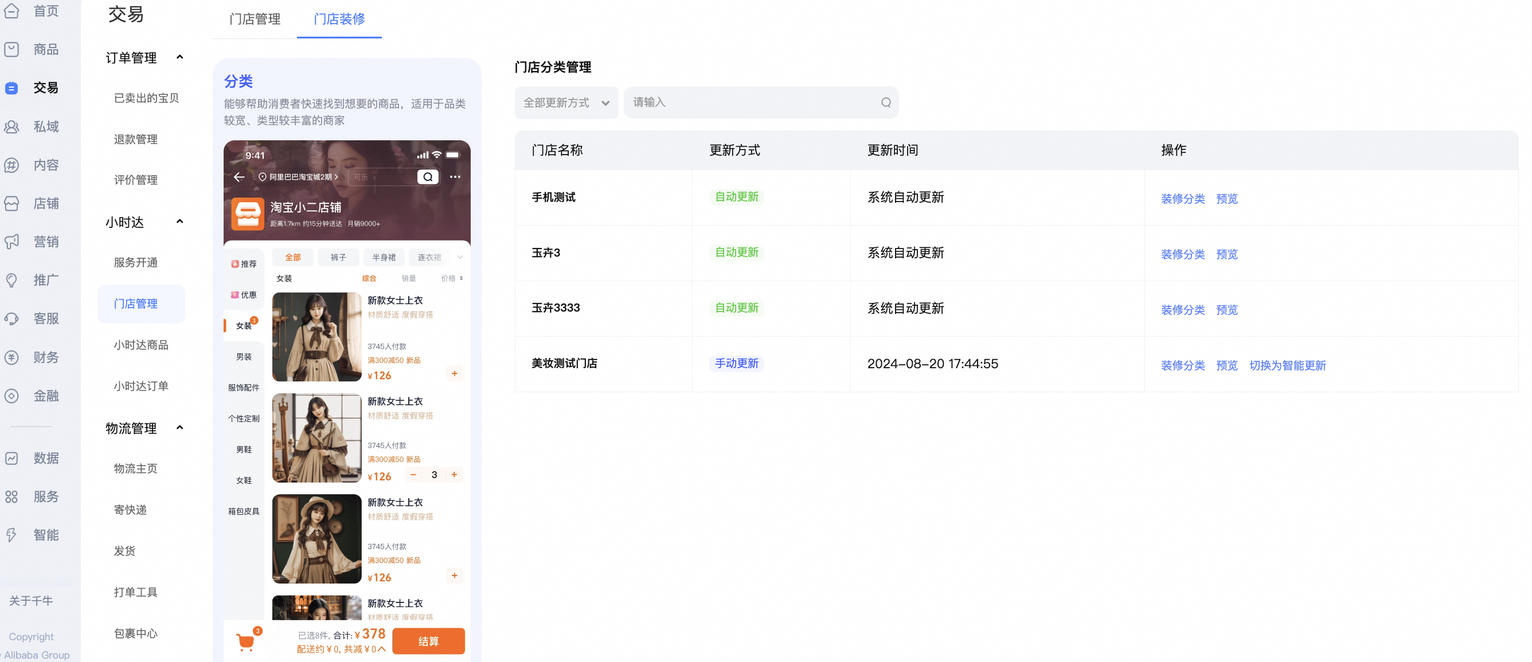Expand category chips arrow in phone preview
This screenshot has height=662, width=1532.
tap(460, 257)
